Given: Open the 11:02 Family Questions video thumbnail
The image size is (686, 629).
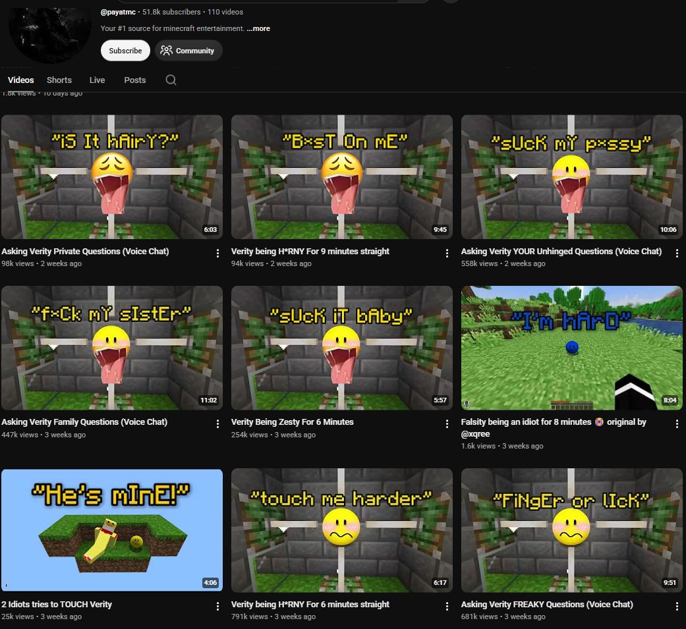Looking at the screenshot, I should pos(112,348).
